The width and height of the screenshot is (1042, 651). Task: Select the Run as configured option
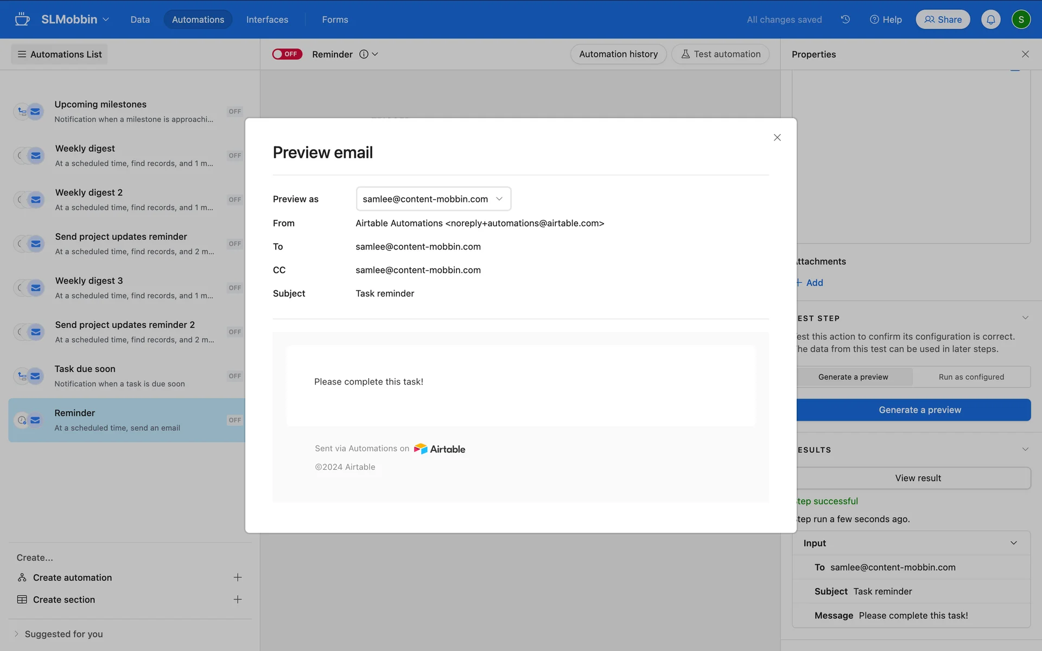(x=971, y=377)
